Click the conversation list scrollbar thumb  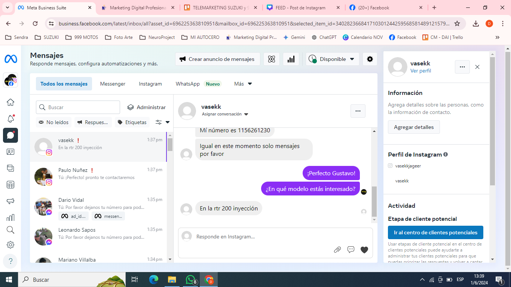(x=170, y=144)
